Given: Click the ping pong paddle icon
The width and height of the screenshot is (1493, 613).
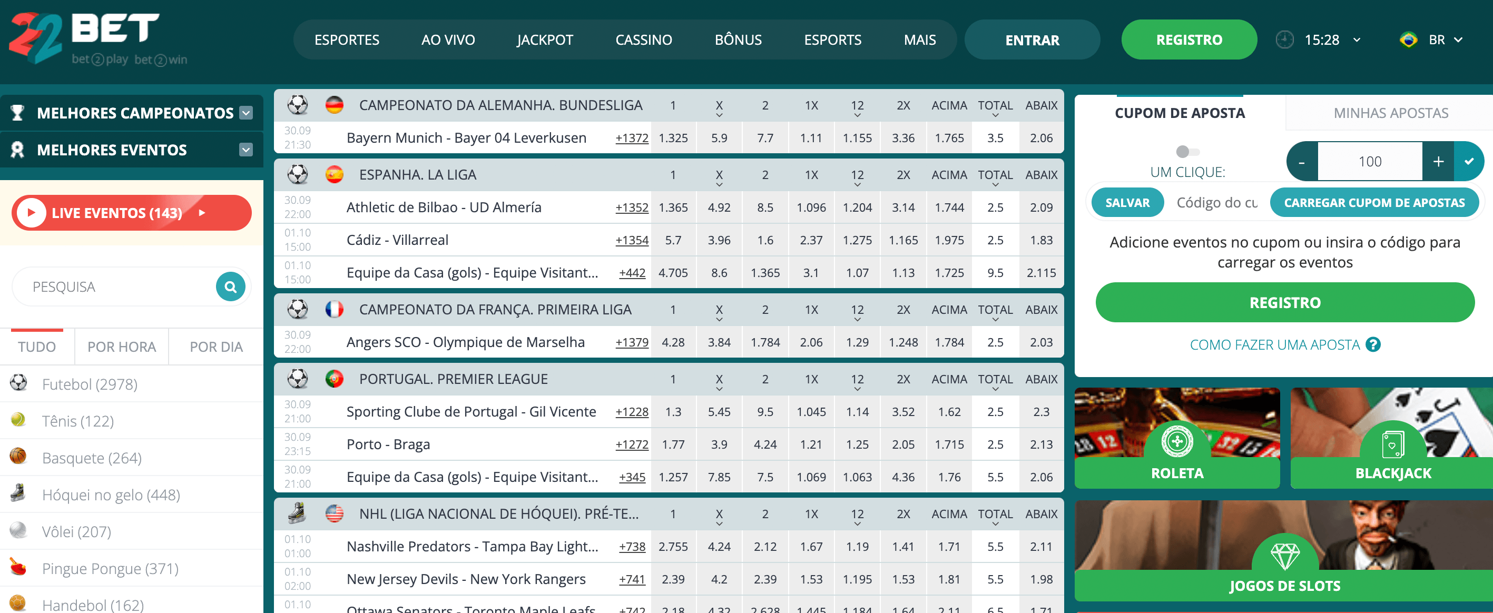Looking at the screenshot, I should (x=18, y=567).
